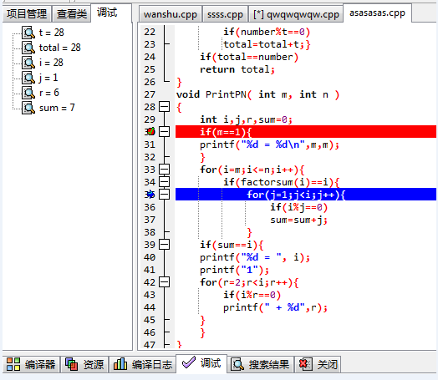
Task: Click line number 27 in gutter
Action: coord(150,94)
